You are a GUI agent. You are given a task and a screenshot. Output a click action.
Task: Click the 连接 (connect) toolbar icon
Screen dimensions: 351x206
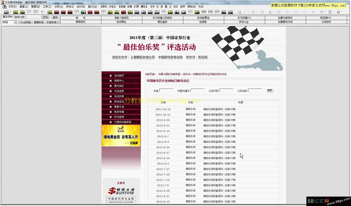click(16, 12)
